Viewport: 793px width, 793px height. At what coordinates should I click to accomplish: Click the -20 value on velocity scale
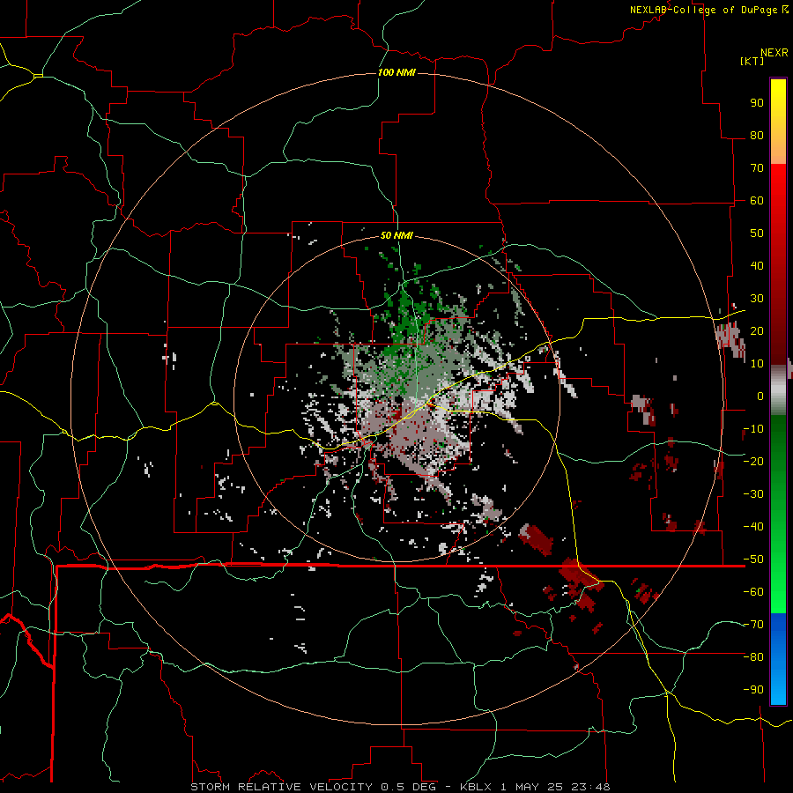tap(753, 461)
